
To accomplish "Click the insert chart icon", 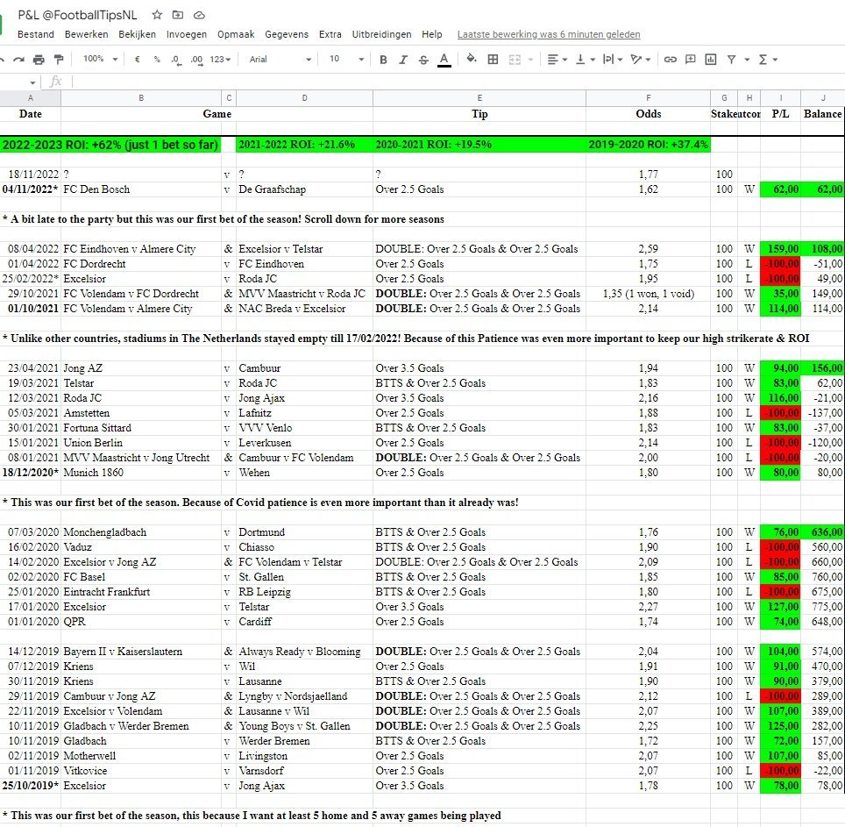I will coord(711,60).
